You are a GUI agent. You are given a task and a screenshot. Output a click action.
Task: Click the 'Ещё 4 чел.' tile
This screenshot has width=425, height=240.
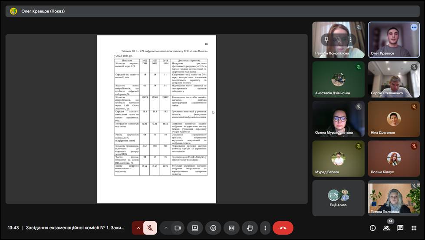point(338,198)
